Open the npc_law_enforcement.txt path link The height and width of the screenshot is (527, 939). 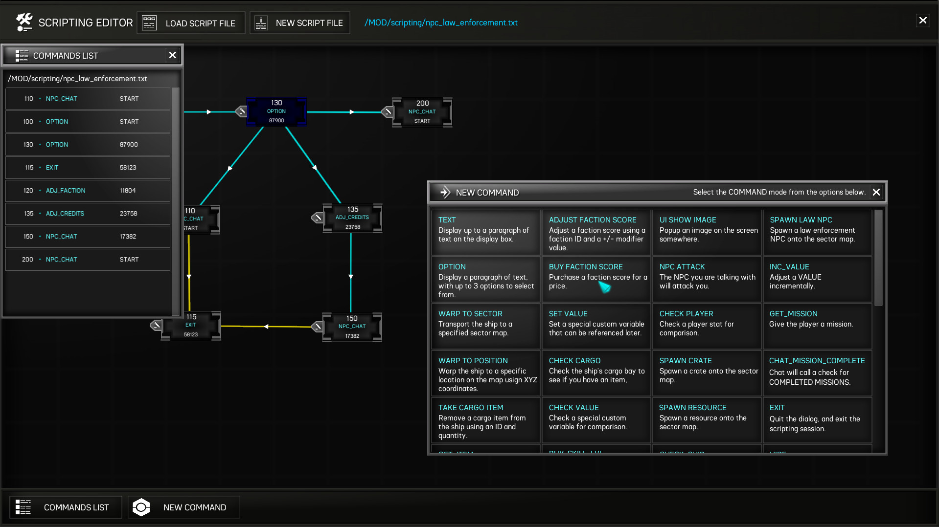pyautogui.click(x=440, y=22)
